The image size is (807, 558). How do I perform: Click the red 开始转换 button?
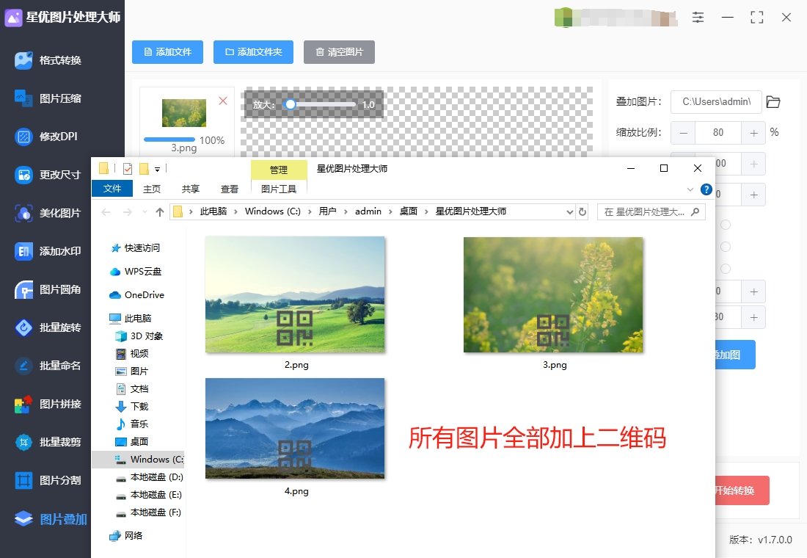(742, 490)
